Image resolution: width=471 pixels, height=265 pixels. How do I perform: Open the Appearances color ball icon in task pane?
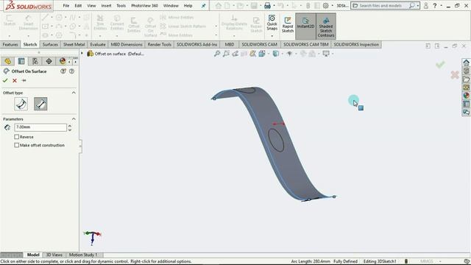click(466, 96)
